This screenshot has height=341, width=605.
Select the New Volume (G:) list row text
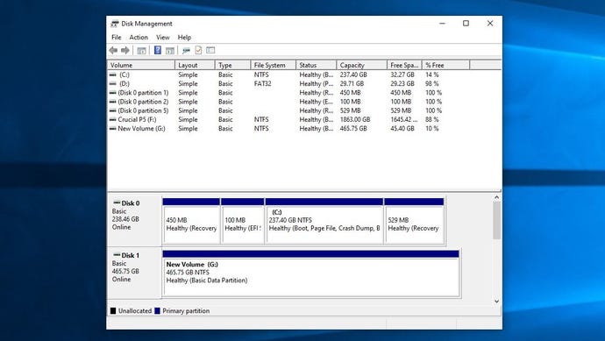point(141,129)
